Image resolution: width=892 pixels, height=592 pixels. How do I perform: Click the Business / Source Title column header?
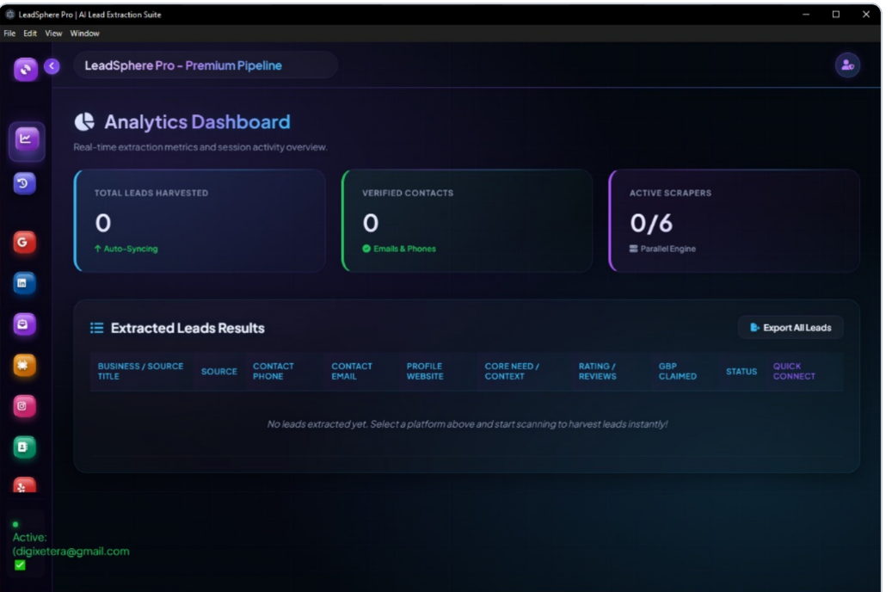(x=140, y=371)
